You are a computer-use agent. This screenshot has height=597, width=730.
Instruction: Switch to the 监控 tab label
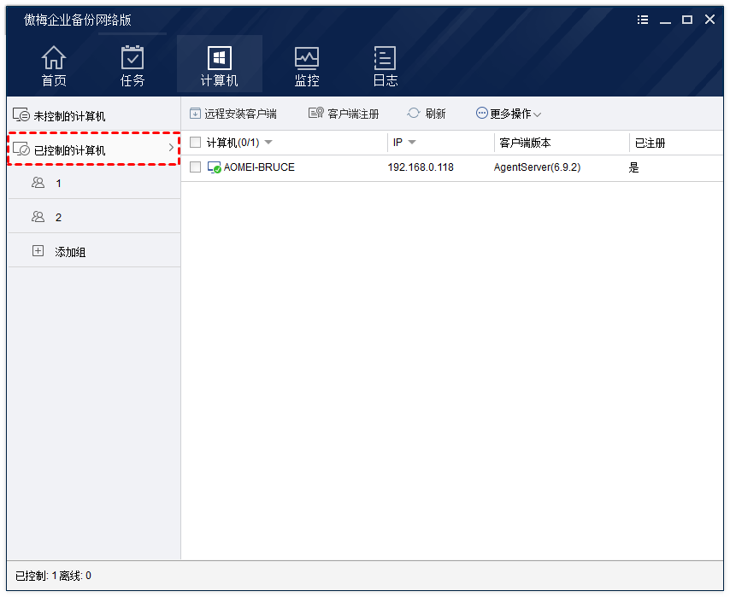click(307, 80)
